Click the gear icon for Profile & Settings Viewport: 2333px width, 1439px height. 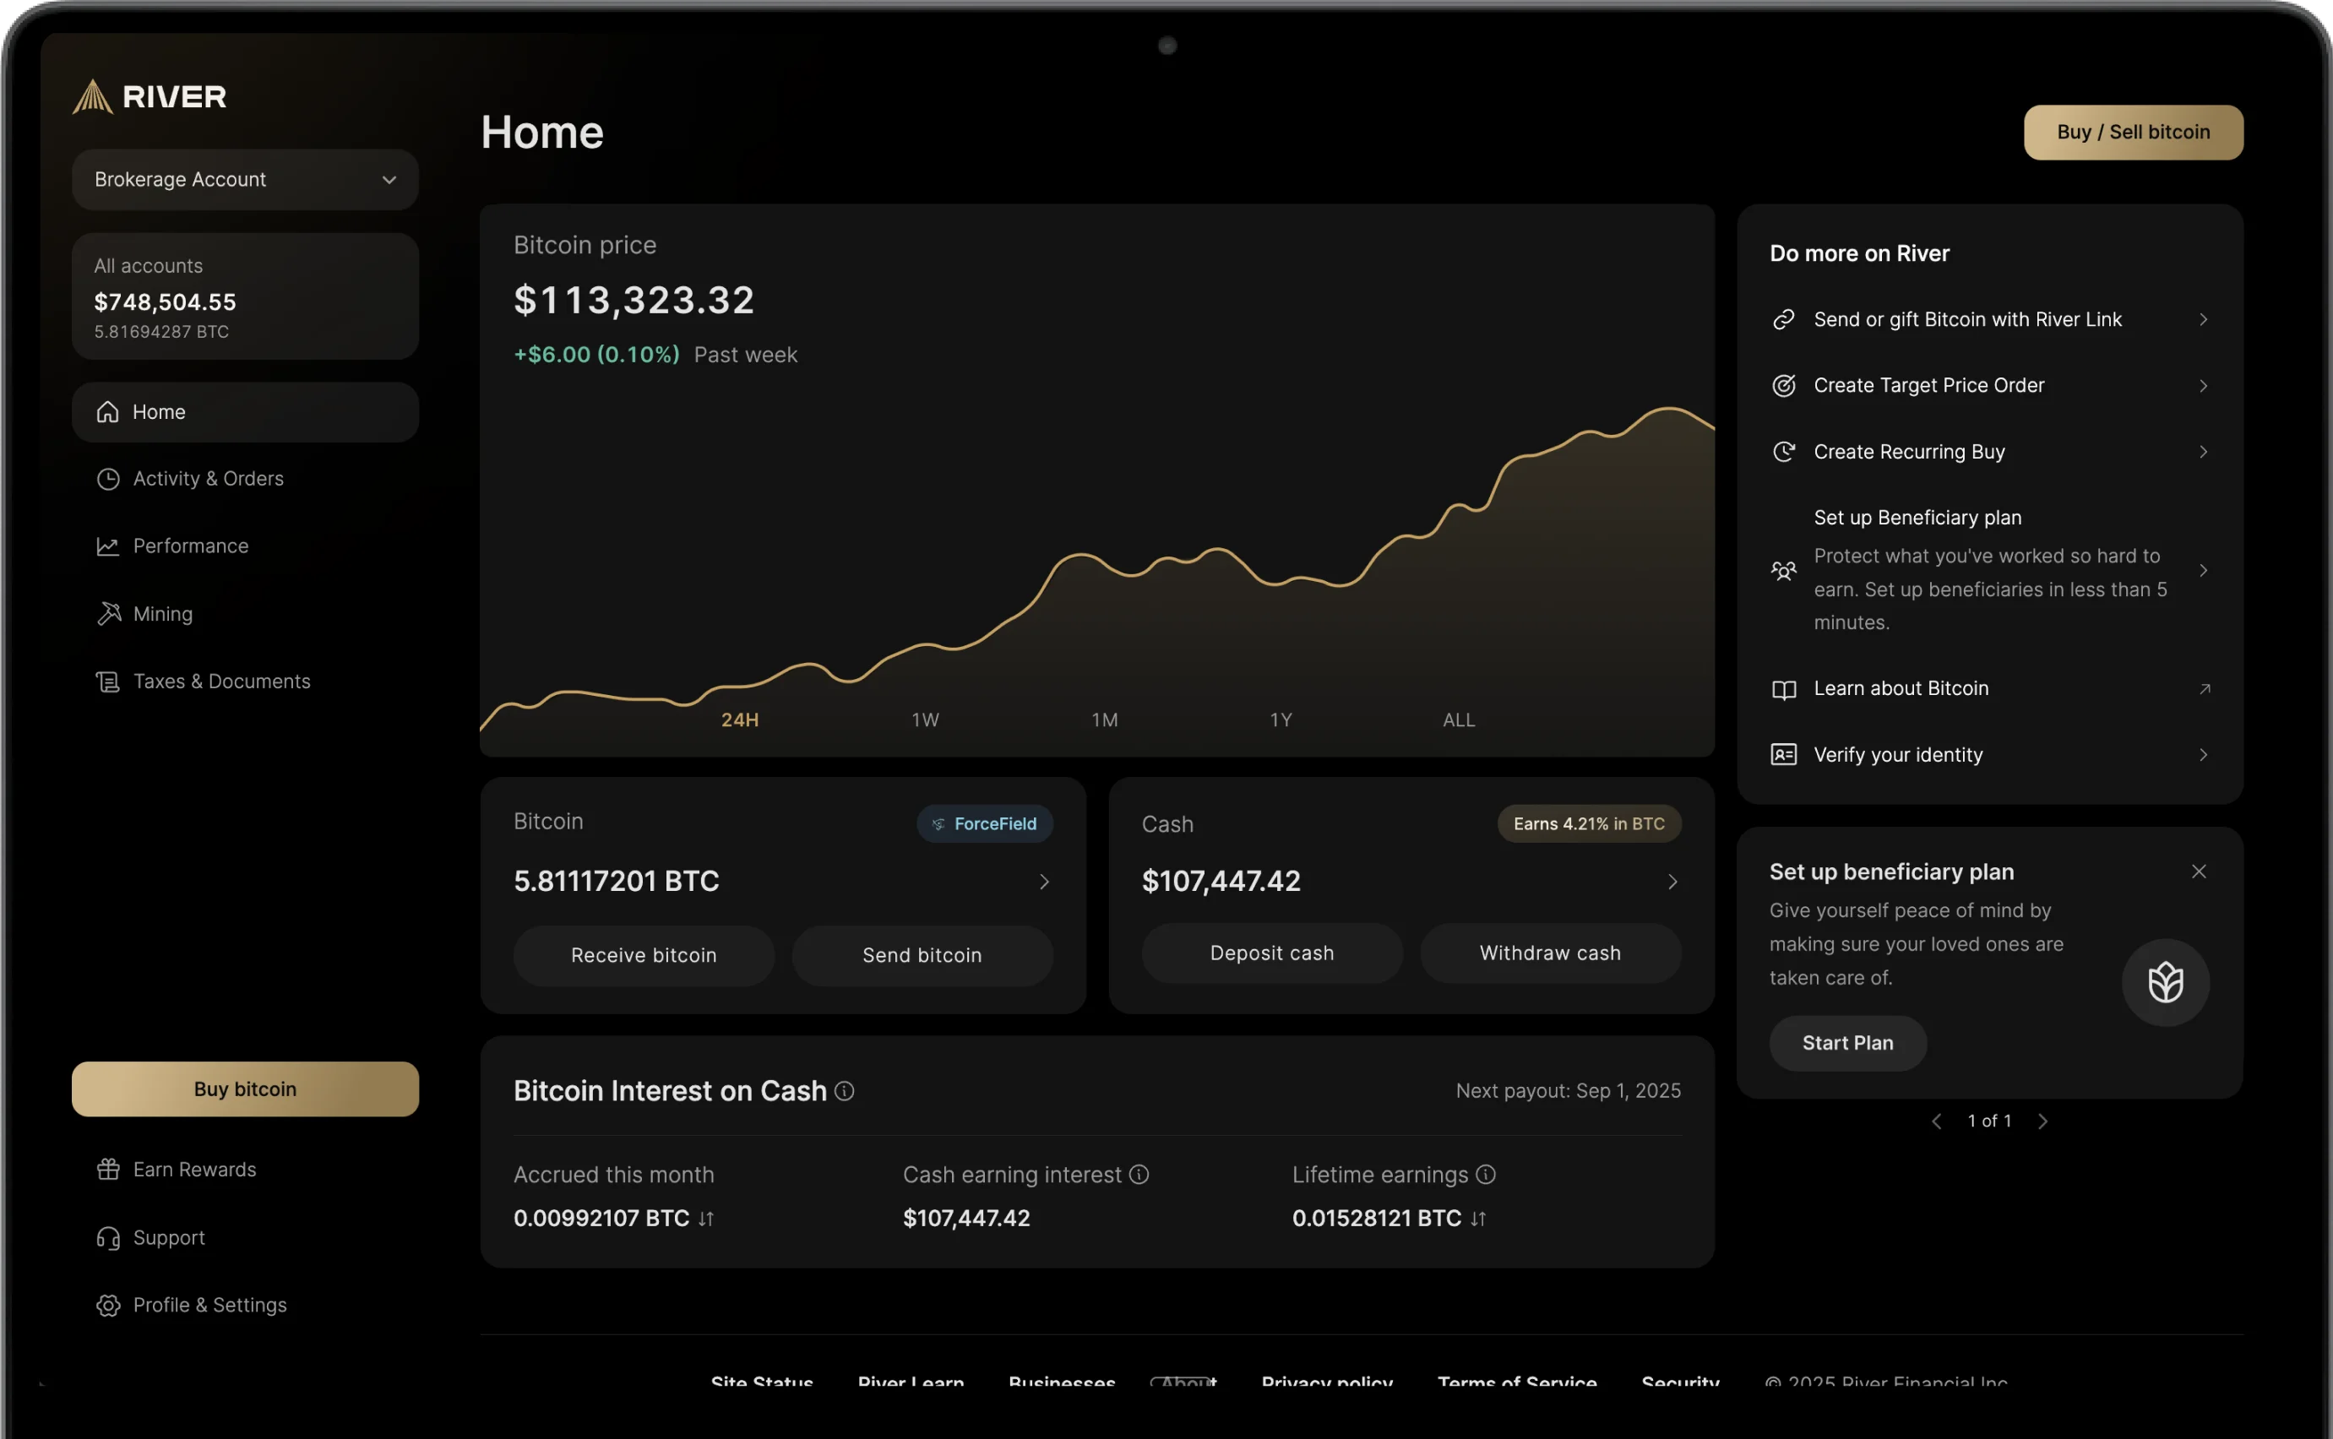coord(108,1305)
